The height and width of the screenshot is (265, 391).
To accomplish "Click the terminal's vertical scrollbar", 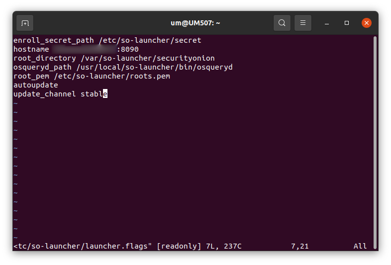I will [375, 142].
